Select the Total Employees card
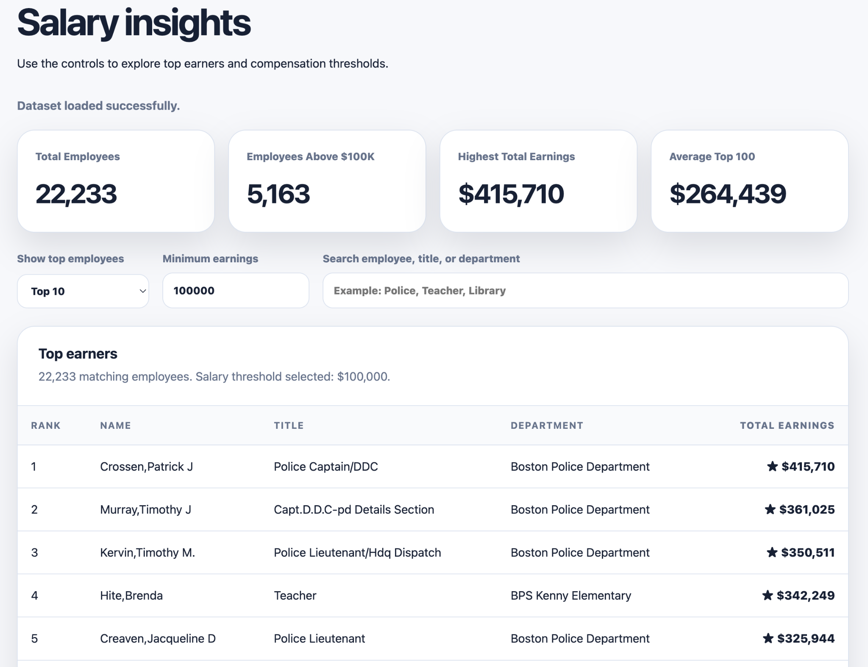The image size is (868, 667). [116, 181]
